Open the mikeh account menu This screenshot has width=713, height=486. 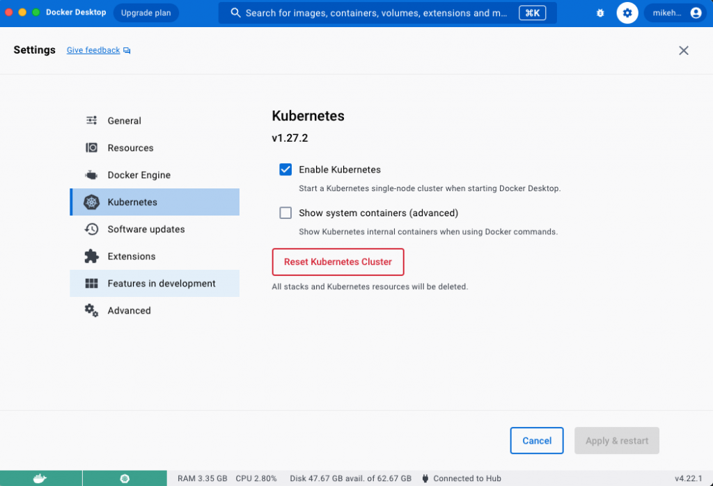pos(675,13)
